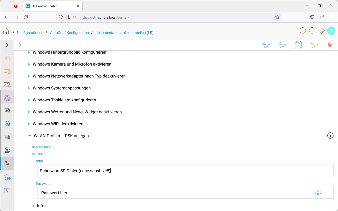Expand the left sidebar with chevron
The width and height of the screenshot is (338, 211).
(7, 45)
